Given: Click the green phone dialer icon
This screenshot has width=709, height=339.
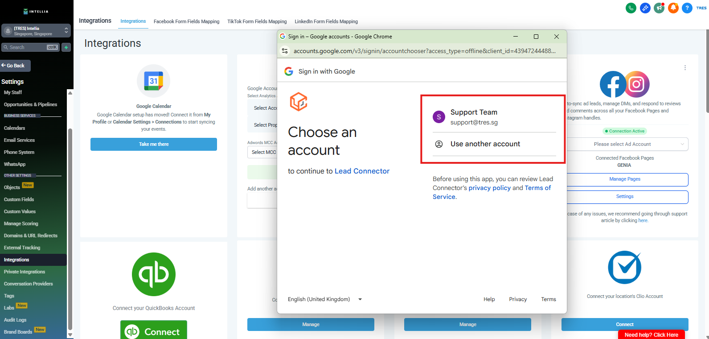Looking at the screenshot, I should (x=631, y=8).
